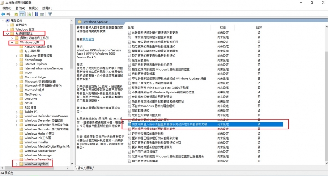This screenshot has width=328, height=176.
Task: Select the 電腦設定 computer icon
Action: (x=8, y=21)
